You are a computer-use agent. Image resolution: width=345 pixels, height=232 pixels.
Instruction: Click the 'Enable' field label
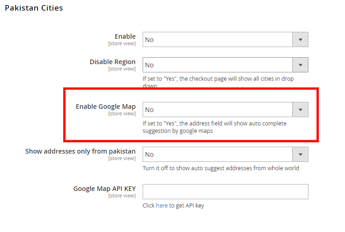coord(125,36)
